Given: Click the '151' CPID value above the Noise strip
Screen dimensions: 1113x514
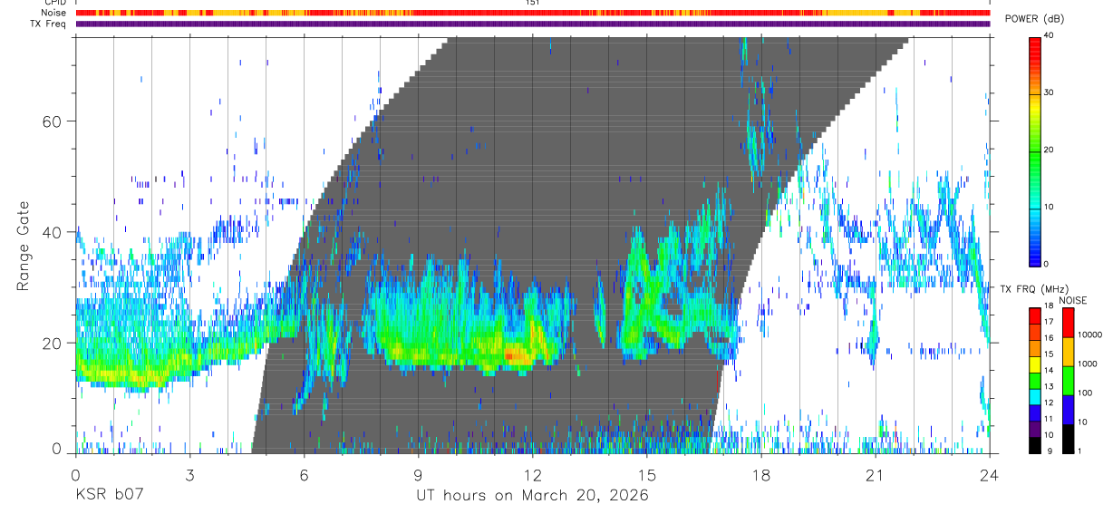Looking at the screenshot, I should (533, 3).
